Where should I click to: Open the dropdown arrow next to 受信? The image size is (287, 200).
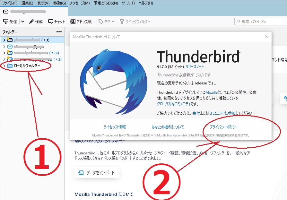[x=22, y=22]
